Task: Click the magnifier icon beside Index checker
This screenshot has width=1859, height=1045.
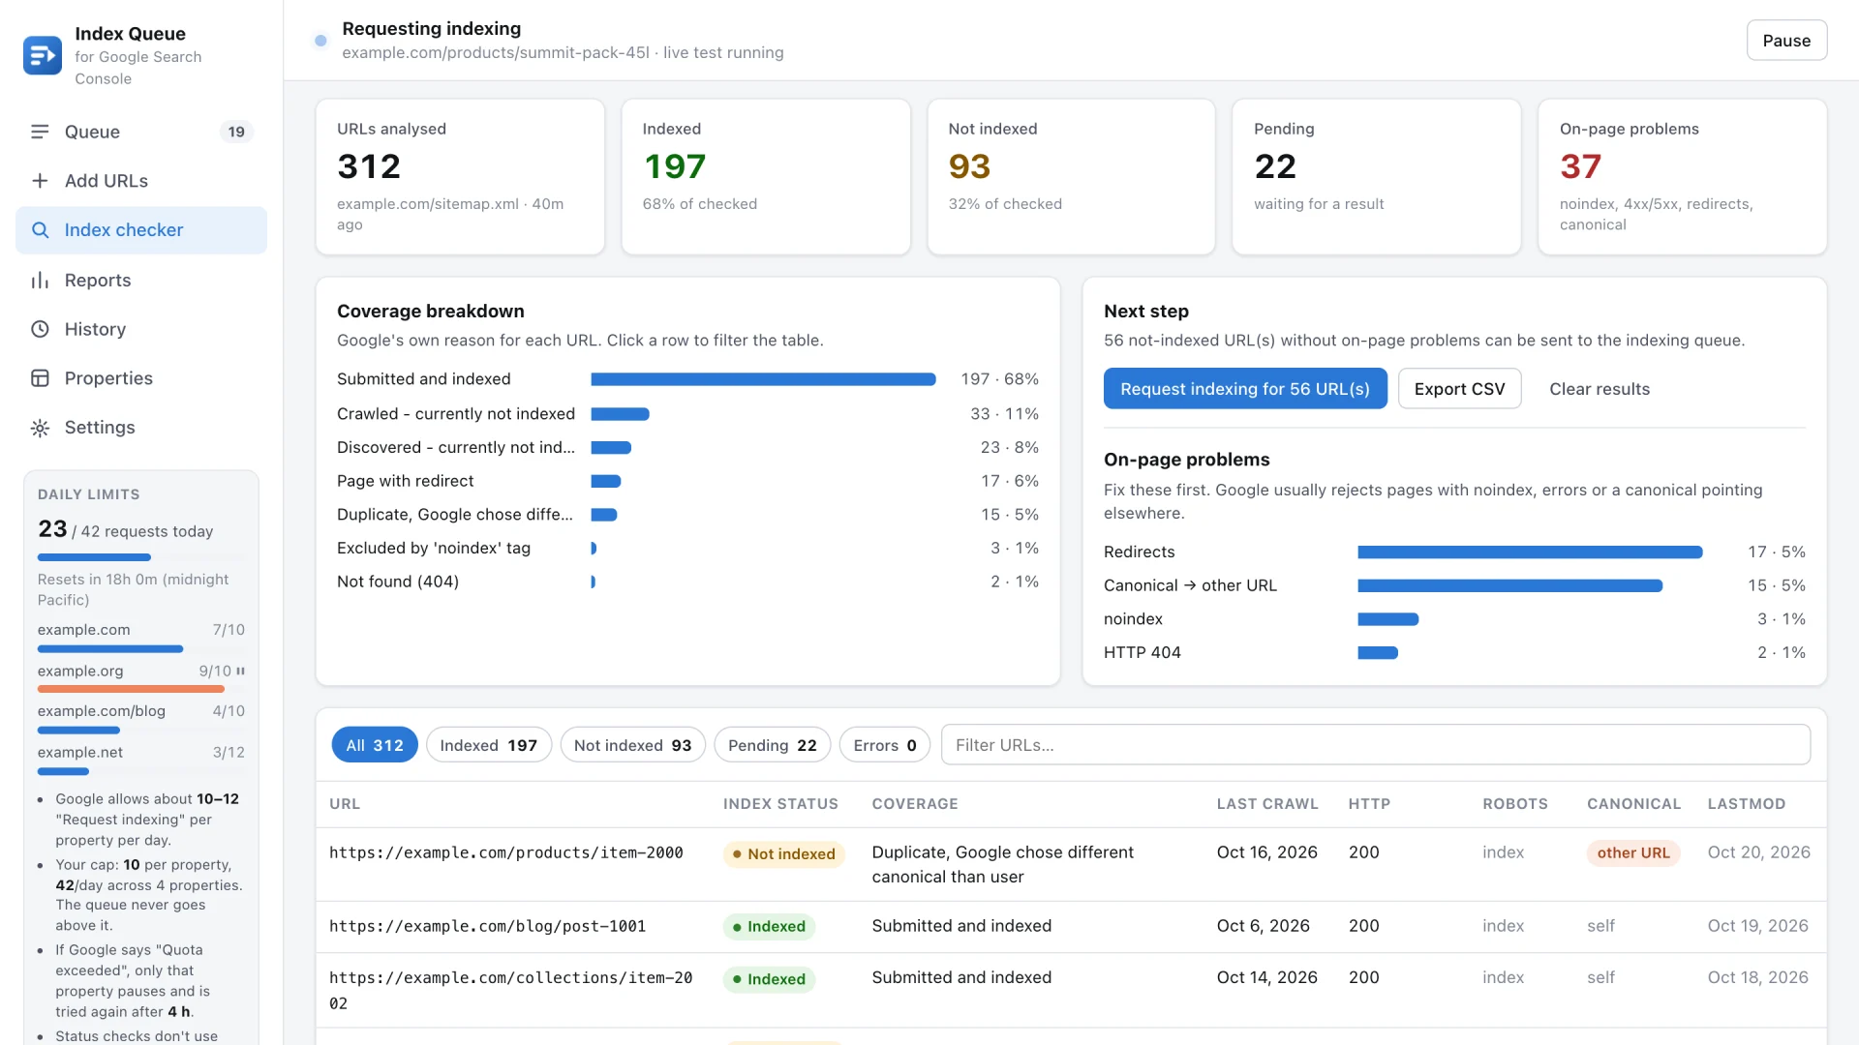Action: pos(40,230)
